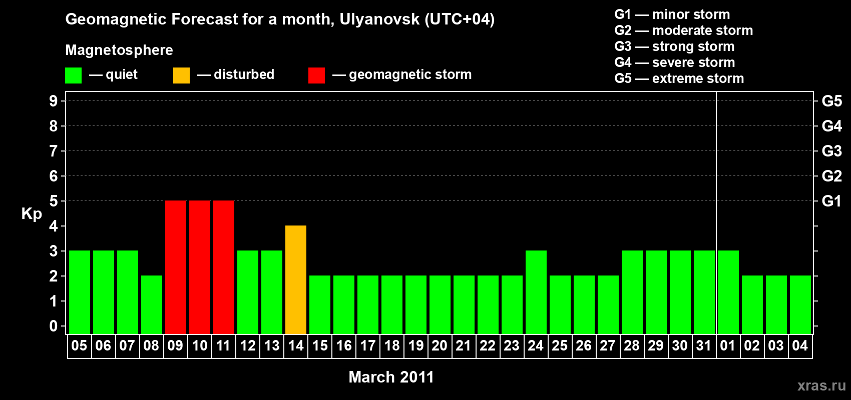Image resolution: width=851 pixels, height=400 pixels.
Task: Click the date label 01
Action: click(x=728, y=345)
